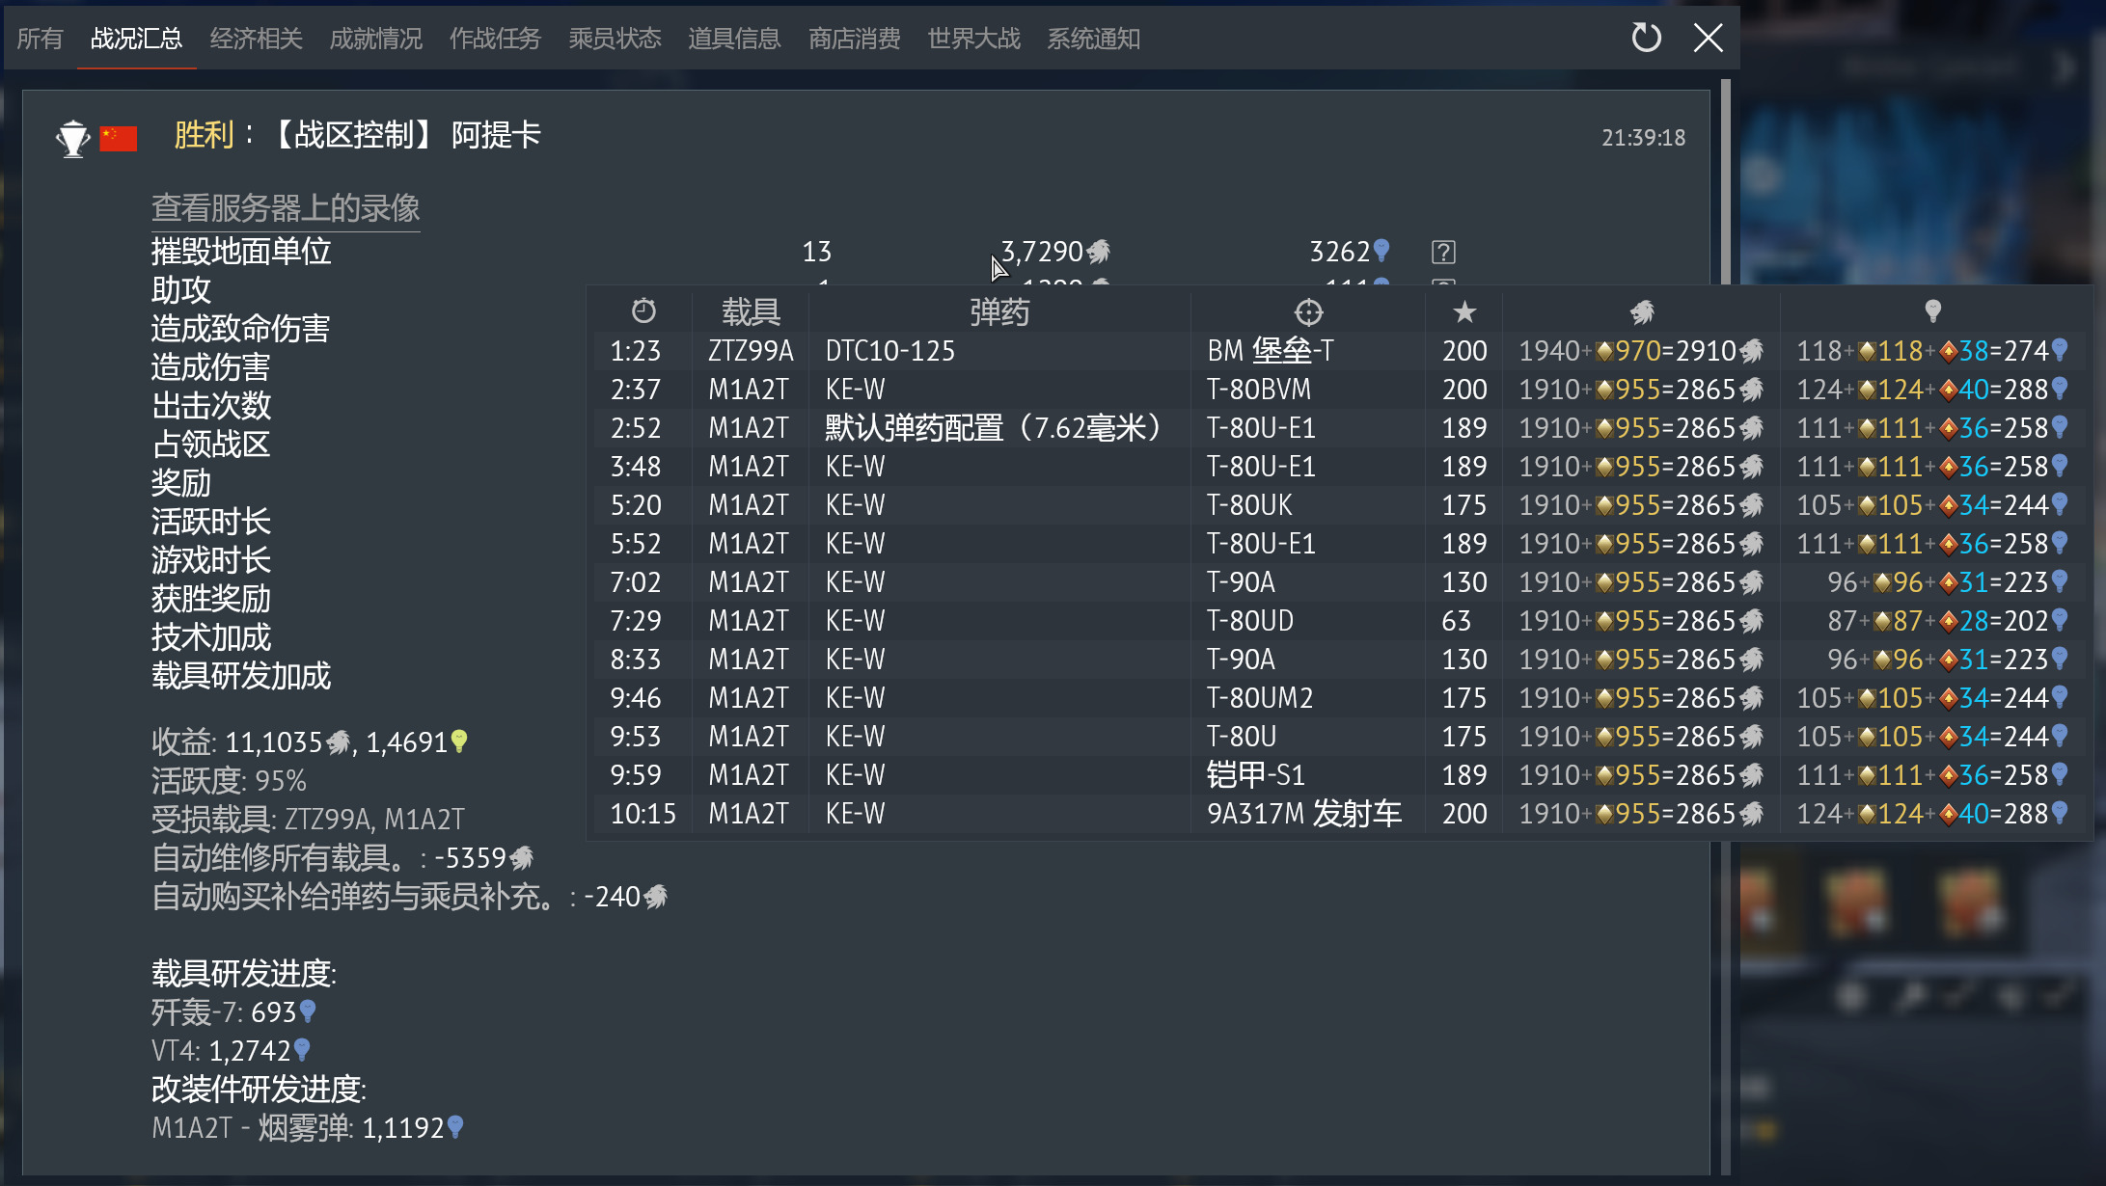The height and width of the screenshot is (1186, 2106).
Task: Click the 查看服务器上的录像 link
Action: click(x=285, y=208)
